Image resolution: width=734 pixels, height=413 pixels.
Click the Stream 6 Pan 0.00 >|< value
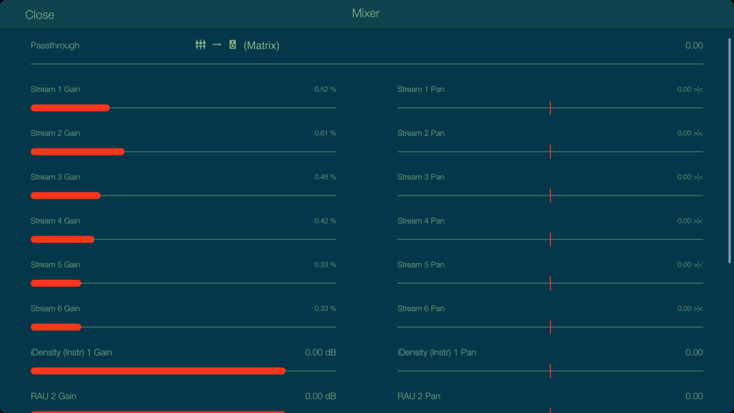click(x=689, y=309)
